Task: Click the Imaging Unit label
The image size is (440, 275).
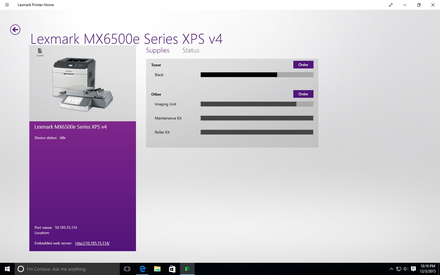Action: [166, 104]
